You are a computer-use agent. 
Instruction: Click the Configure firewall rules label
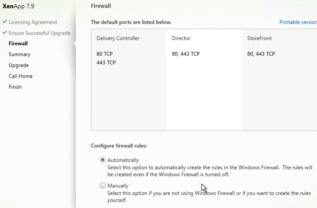pyautogui.click(x=119, y=146)
